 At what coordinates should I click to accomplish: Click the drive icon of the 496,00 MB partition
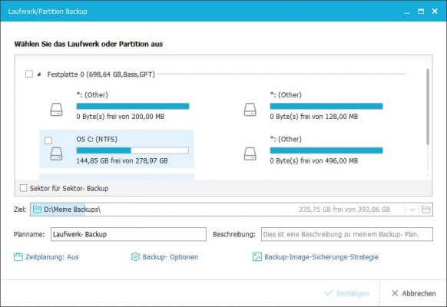(x=250, y=153)
